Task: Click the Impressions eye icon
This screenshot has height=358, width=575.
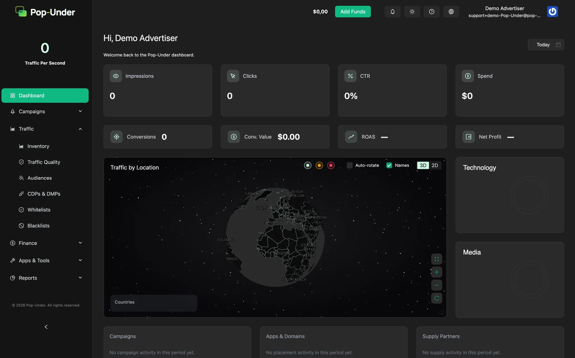Action: coord(116,76)
